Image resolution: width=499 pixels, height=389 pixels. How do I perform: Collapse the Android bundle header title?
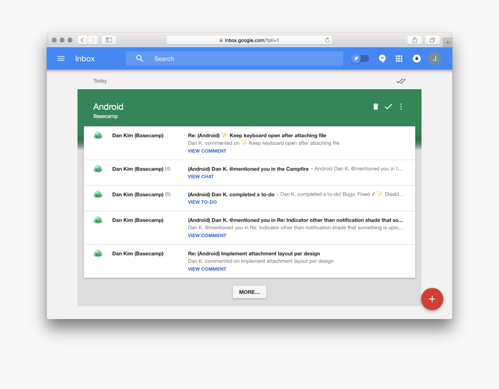click(x=108, y=107)
